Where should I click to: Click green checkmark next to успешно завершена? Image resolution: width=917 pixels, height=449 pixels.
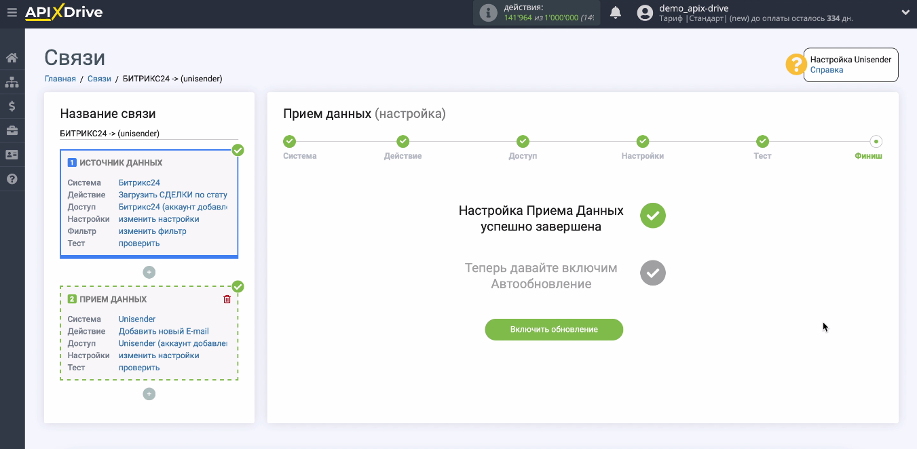[653, 216]
